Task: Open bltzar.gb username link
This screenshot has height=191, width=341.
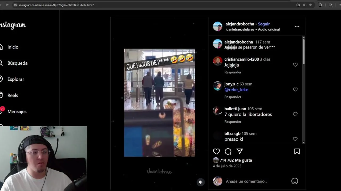Action: (x=232, y=133)
